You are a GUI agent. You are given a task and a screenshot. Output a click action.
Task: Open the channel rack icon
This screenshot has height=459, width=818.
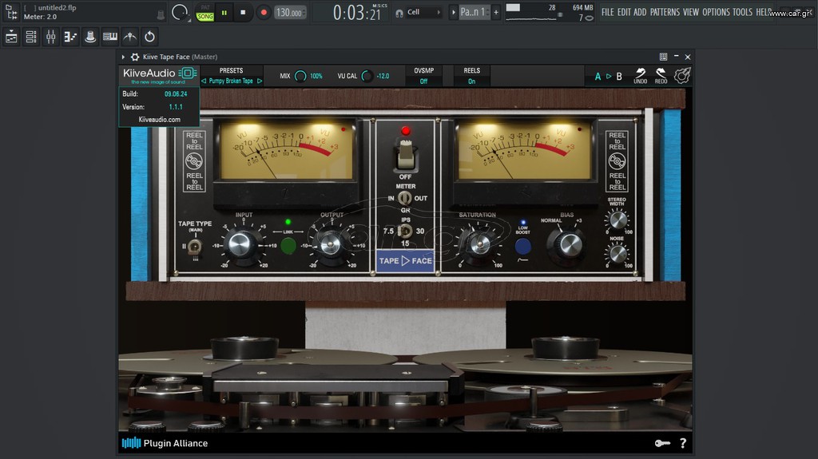(x=31, y=37)
